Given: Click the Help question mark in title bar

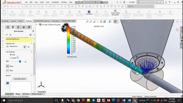Looking at the screenshot, I should pos(169,2).
